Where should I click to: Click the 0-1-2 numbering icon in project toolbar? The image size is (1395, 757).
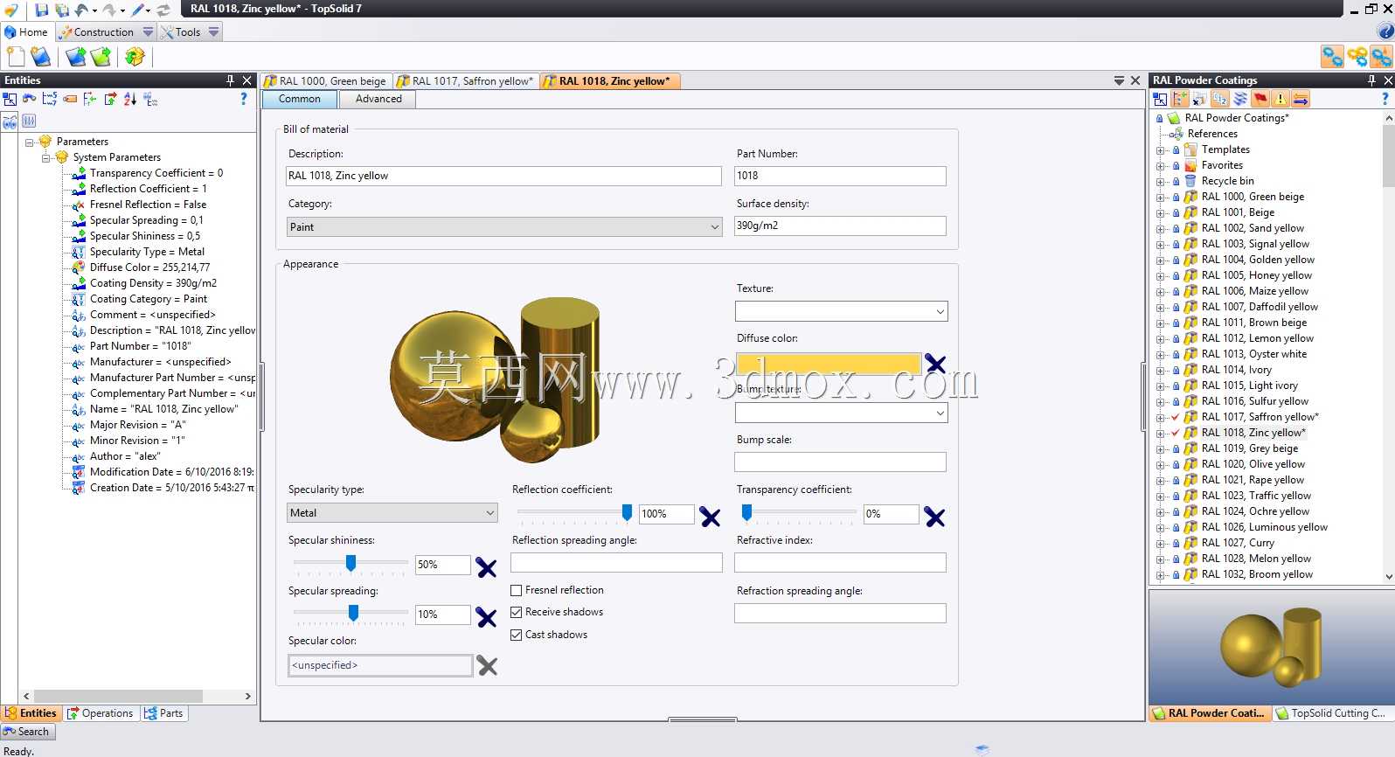(1220, 99)
